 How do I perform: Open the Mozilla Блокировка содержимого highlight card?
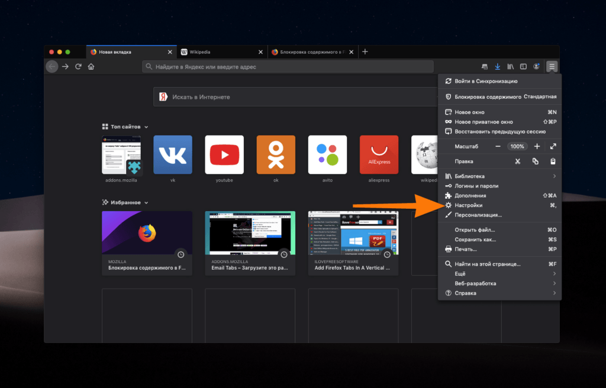coord(147,243)
